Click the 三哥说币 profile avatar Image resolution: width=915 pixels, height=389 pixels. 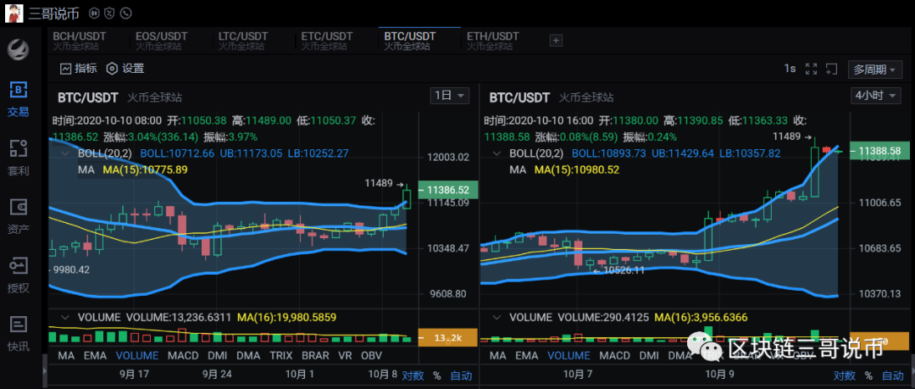(x=14, y=13)
